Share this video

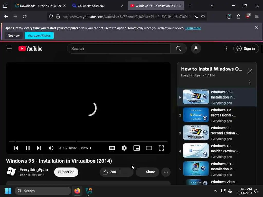pyautogui.click(x=147, y=172)
